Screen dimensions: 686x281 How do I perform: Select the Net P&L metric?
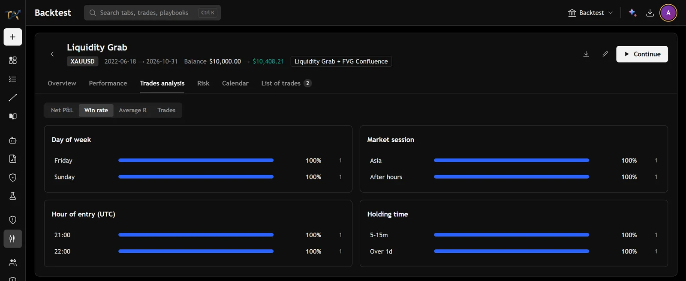(62, 110)
